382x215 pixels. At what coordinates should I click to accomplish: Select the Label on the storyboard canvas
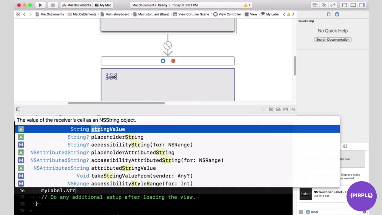(x=111, y=77)
